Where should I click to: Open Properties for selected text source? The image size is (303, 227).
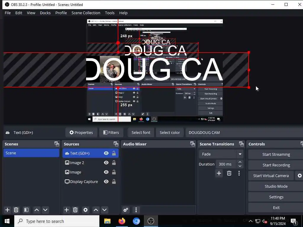point(81,132)
